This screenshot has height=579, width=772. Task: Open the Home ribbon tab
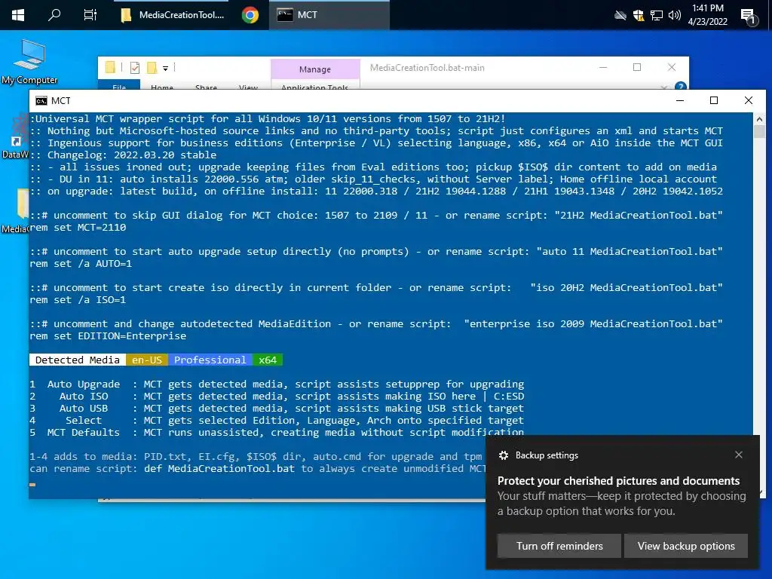(x=162, y=87)
